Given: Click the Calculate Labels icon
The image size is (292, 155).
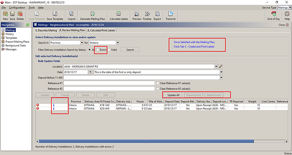Looking at the screenshot, I should pyautogui.click(x=118, y=14).
